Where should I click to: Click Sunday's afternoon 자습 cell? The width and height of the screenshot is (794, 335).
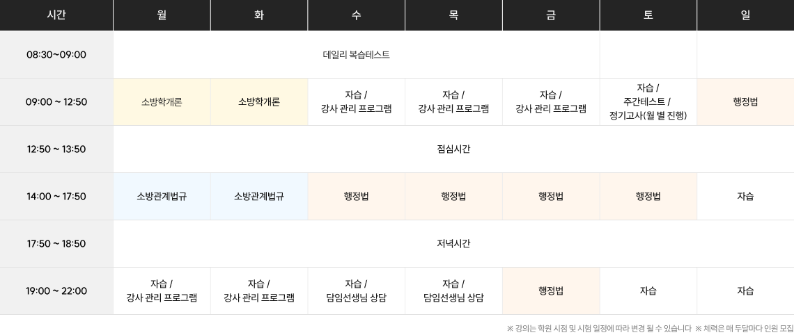coord(745,197)
